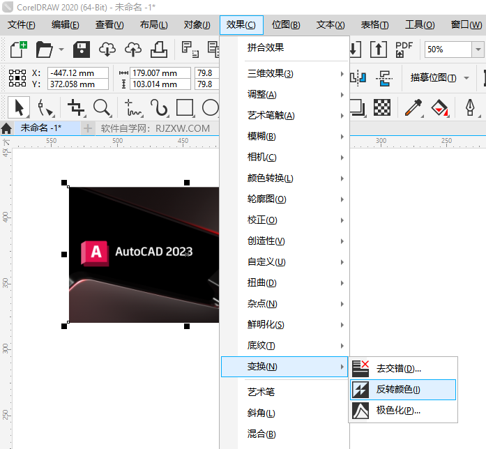The image size is (486, 449).
Task: Select the Outline pen nib tool
Action: pos(470,108)
